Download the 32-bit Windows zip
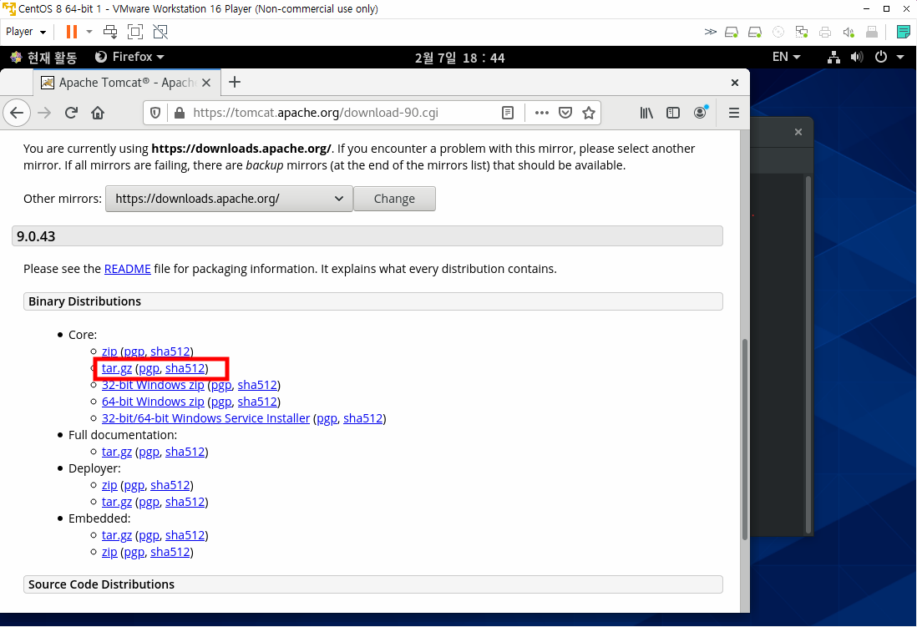Screen dimensions: 917x627 coord(153,385)
